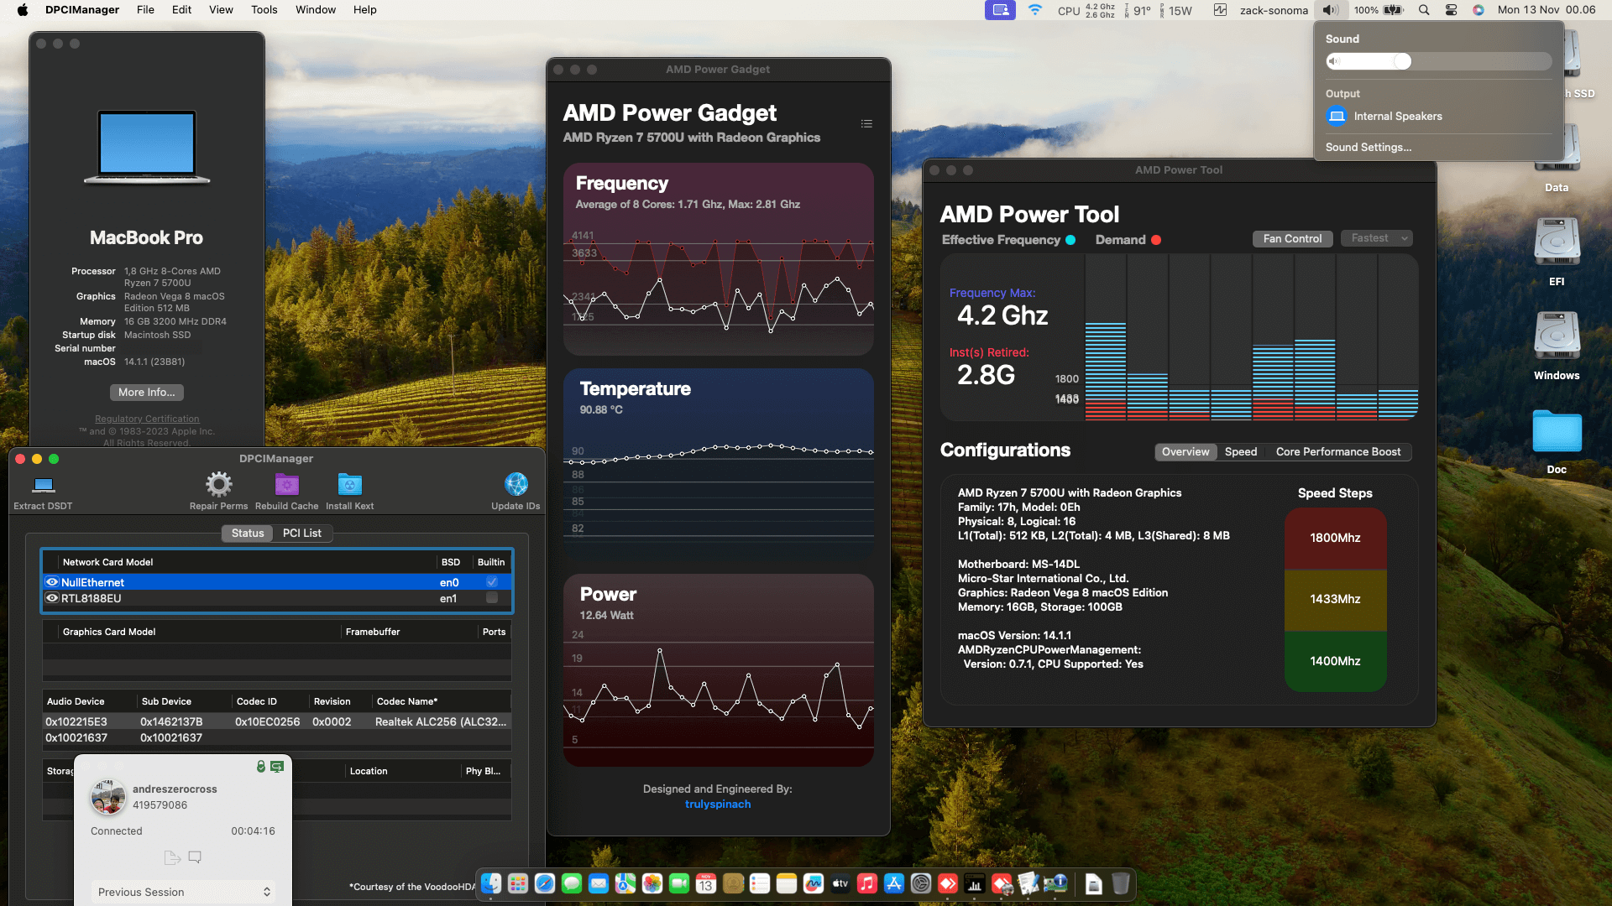Click the 1433Mhz speed step button
This screenshot has height=906, width=1612.
[1335, 599]
